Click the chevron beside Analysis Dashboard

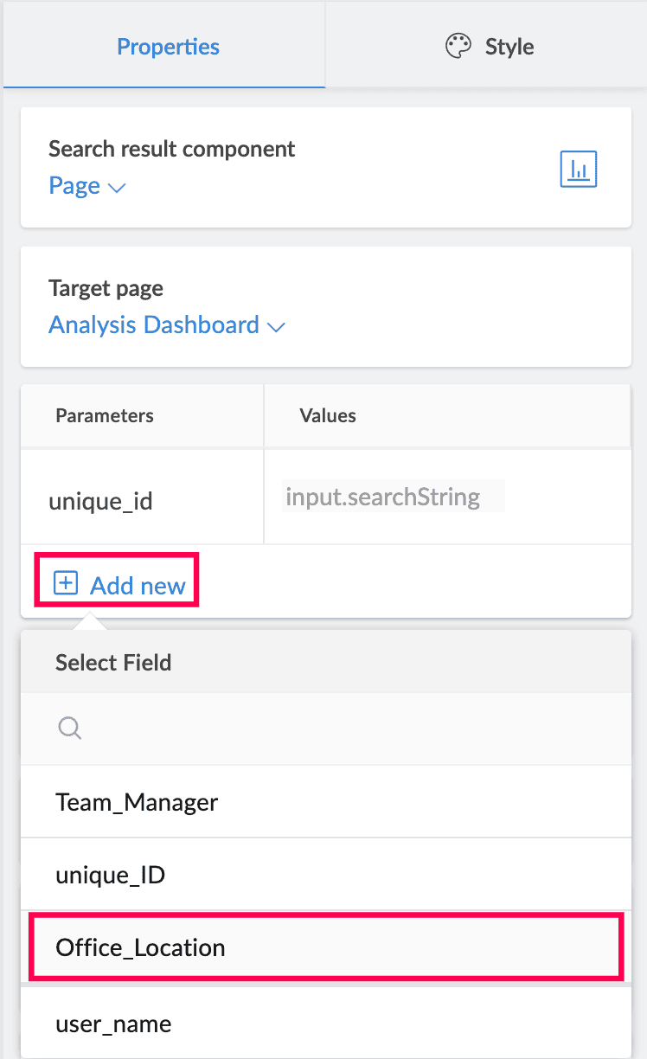[x=277, y=327]
